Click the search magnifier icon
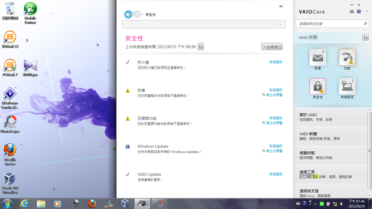Image resolution: width=372 pixels, height=209 pixels. (365, 24)
